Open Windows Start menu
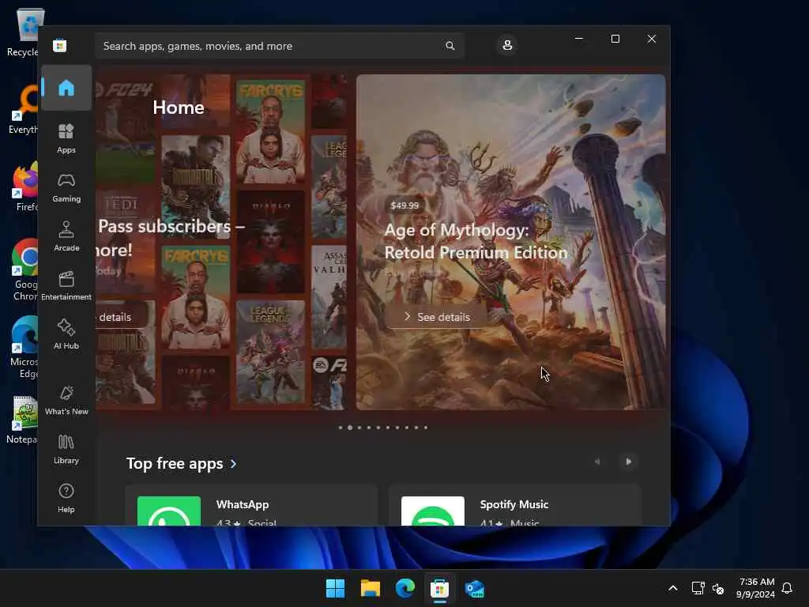 [335, 588]
